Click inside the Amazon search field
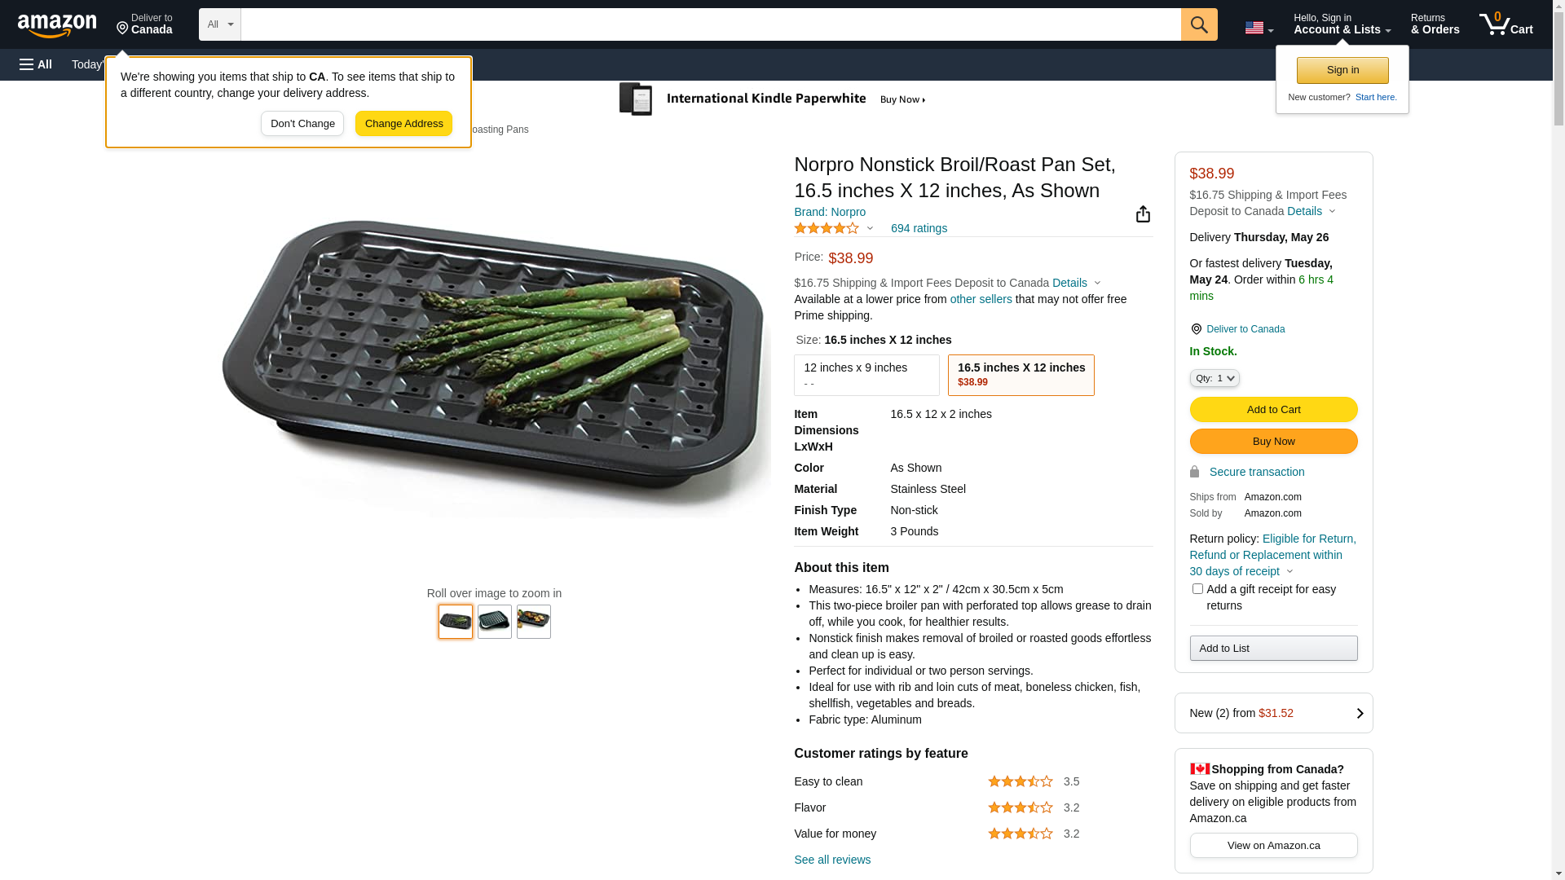The width and height of the screenshot is (1565, 880). (x=709, y=24)
